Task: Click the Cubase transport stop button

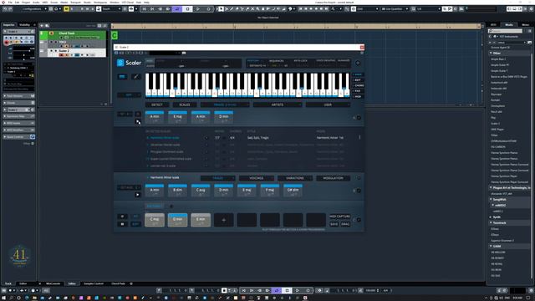Action: click(x=187, y=9)
